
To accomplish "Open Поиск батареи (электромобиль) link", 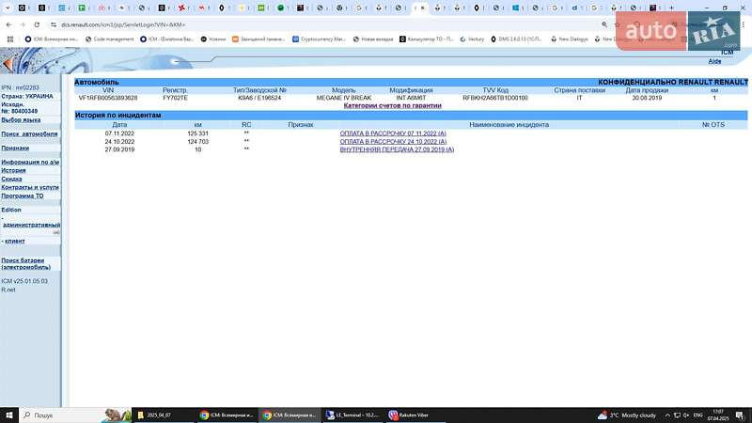I will (25, 264).
